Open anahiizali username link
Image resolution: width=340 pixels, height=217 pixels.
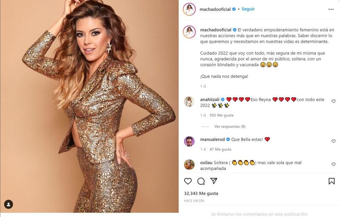(210, 100)
